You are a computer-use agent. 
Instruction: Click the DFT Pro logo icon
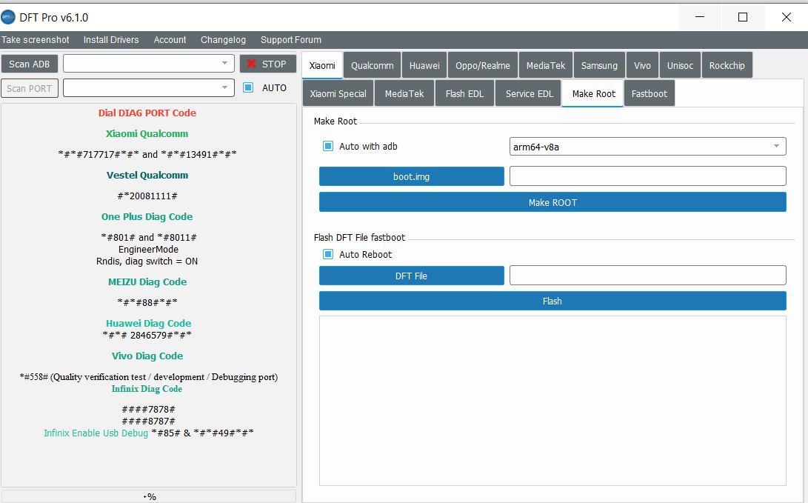tap(8, 18)
